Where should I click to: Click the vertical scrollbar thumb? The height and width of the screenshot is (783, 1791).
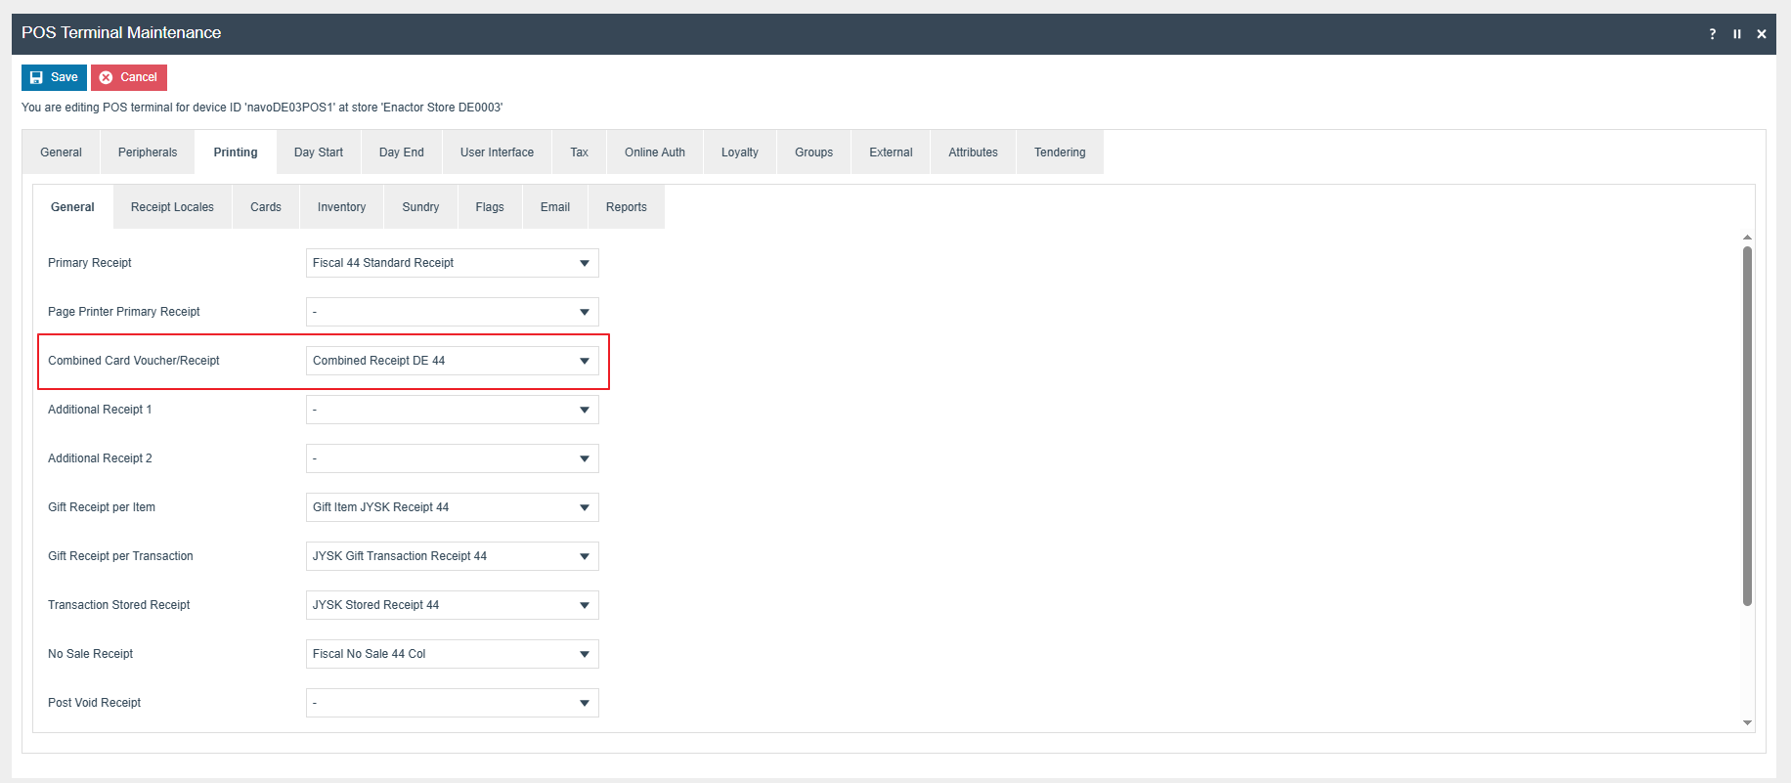[1747, 425]
